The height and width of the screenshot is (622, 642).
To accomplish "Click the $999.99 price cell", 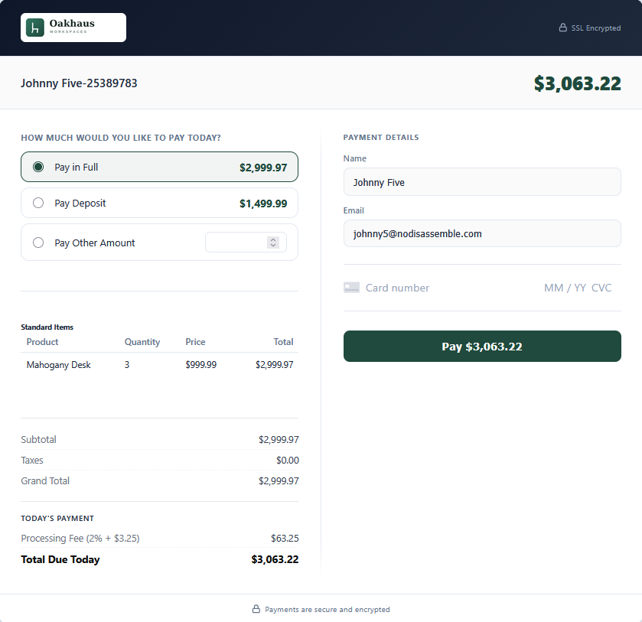I will [201, 364].
